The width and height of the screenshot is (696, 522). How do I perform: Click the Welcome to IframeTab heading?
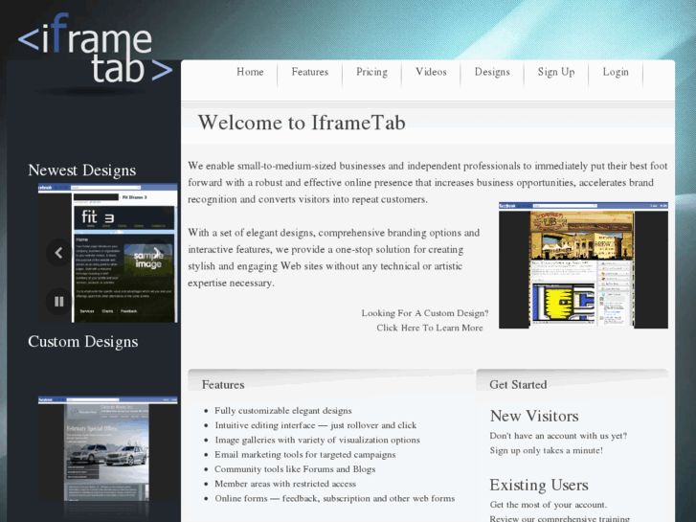pos(302,123)
